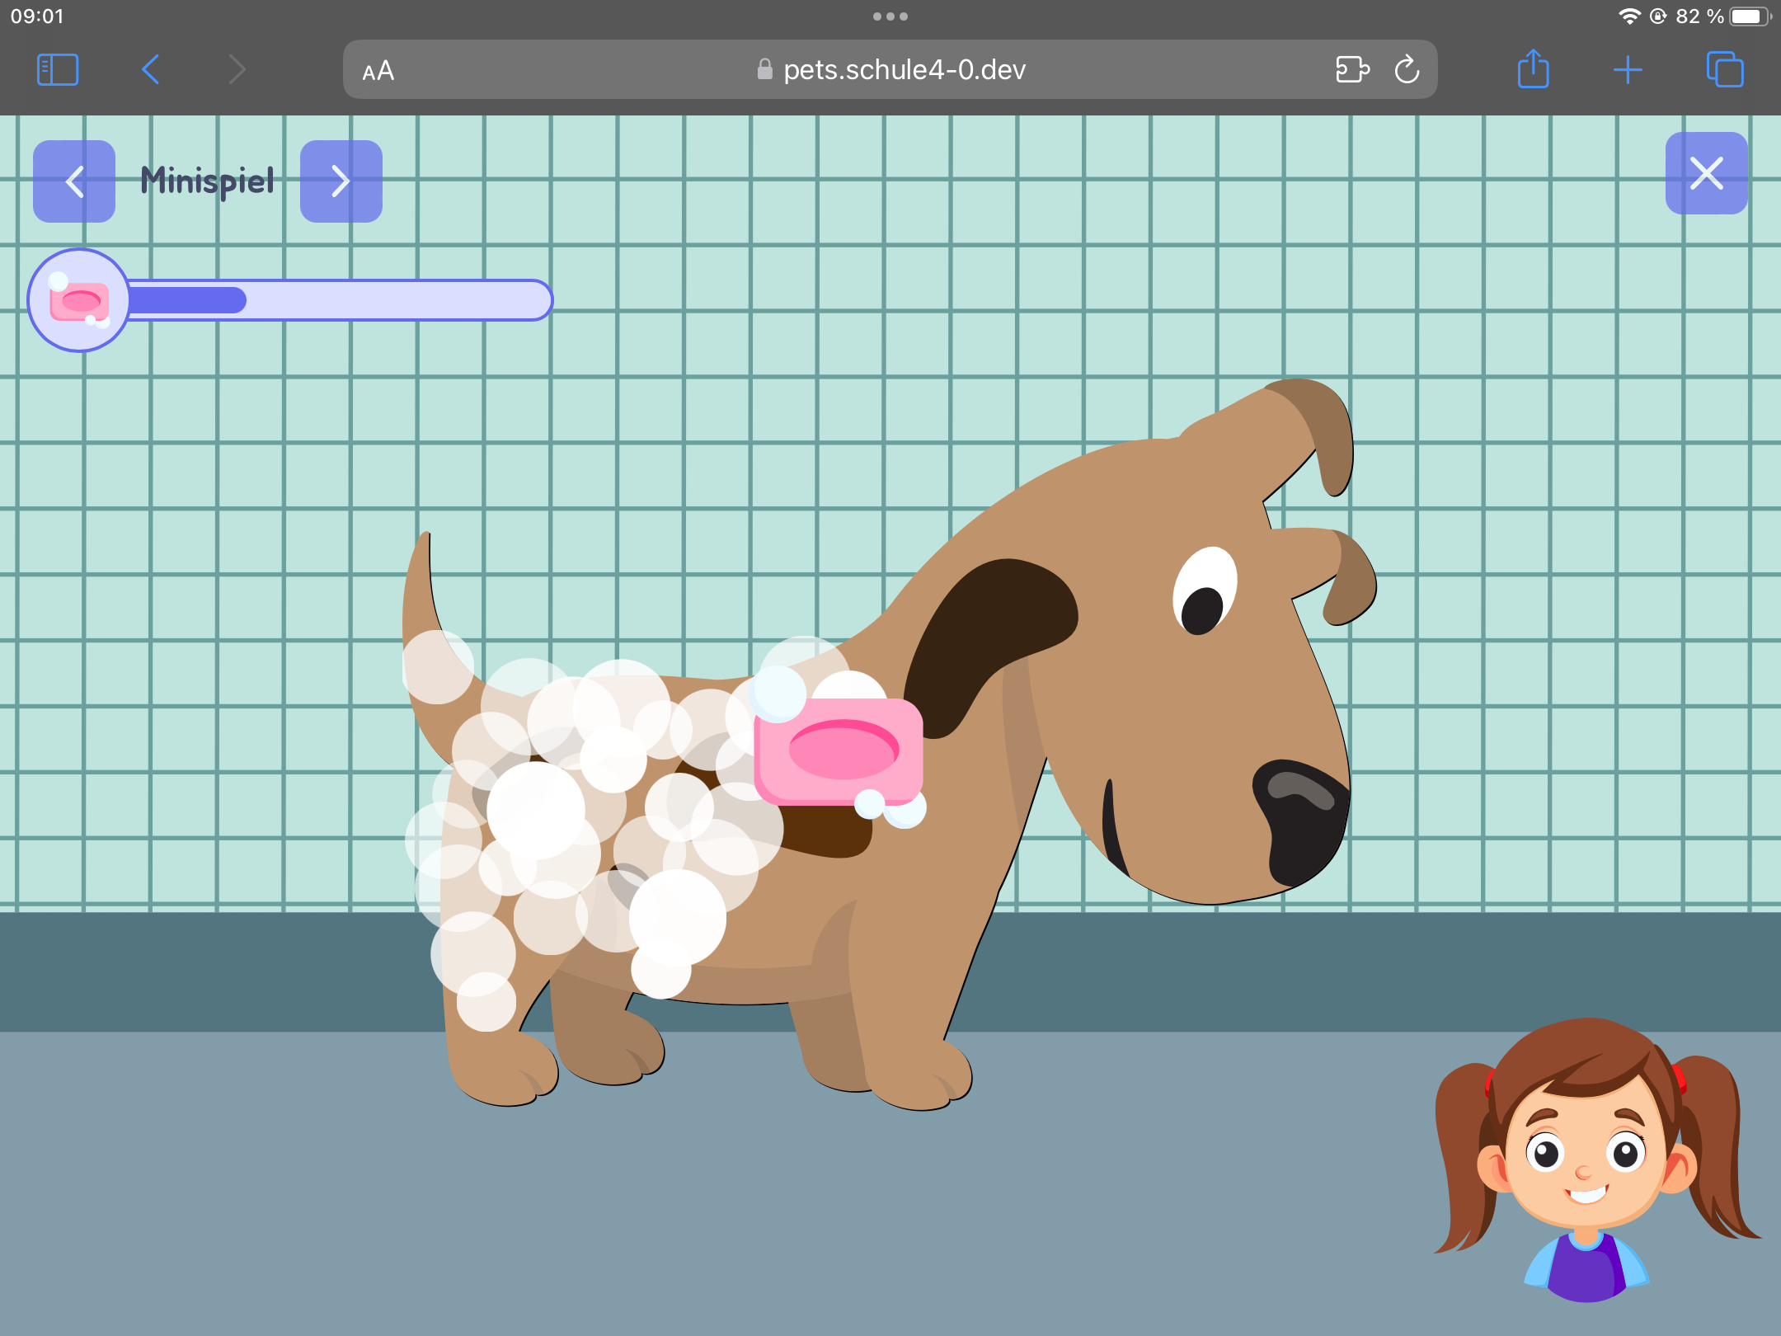Switch to the previous Minispiel

(x=74, y=181)
